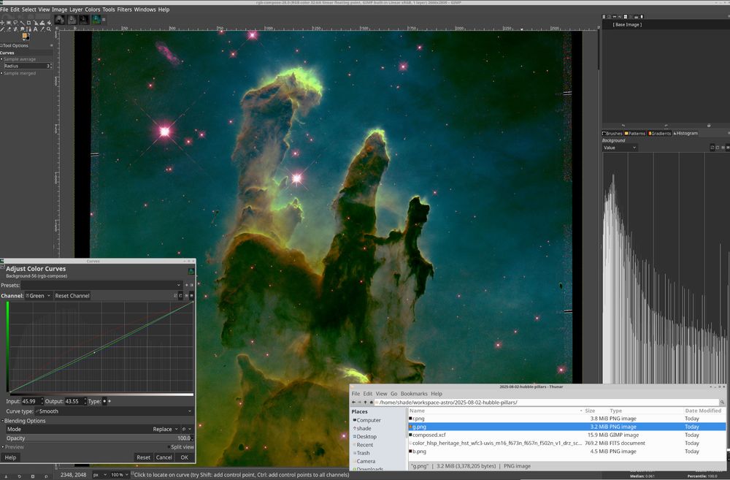Open Thunar Bookmarks menu
The width and height of the screenshot is (730, 480).
(x=413, y=394)
